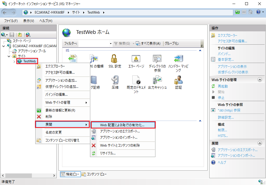Image resolution: width=266 pixels, height=185 pixels.
Task: Click the 基本設定 icon in actions pane
Action: coord(213,60)
